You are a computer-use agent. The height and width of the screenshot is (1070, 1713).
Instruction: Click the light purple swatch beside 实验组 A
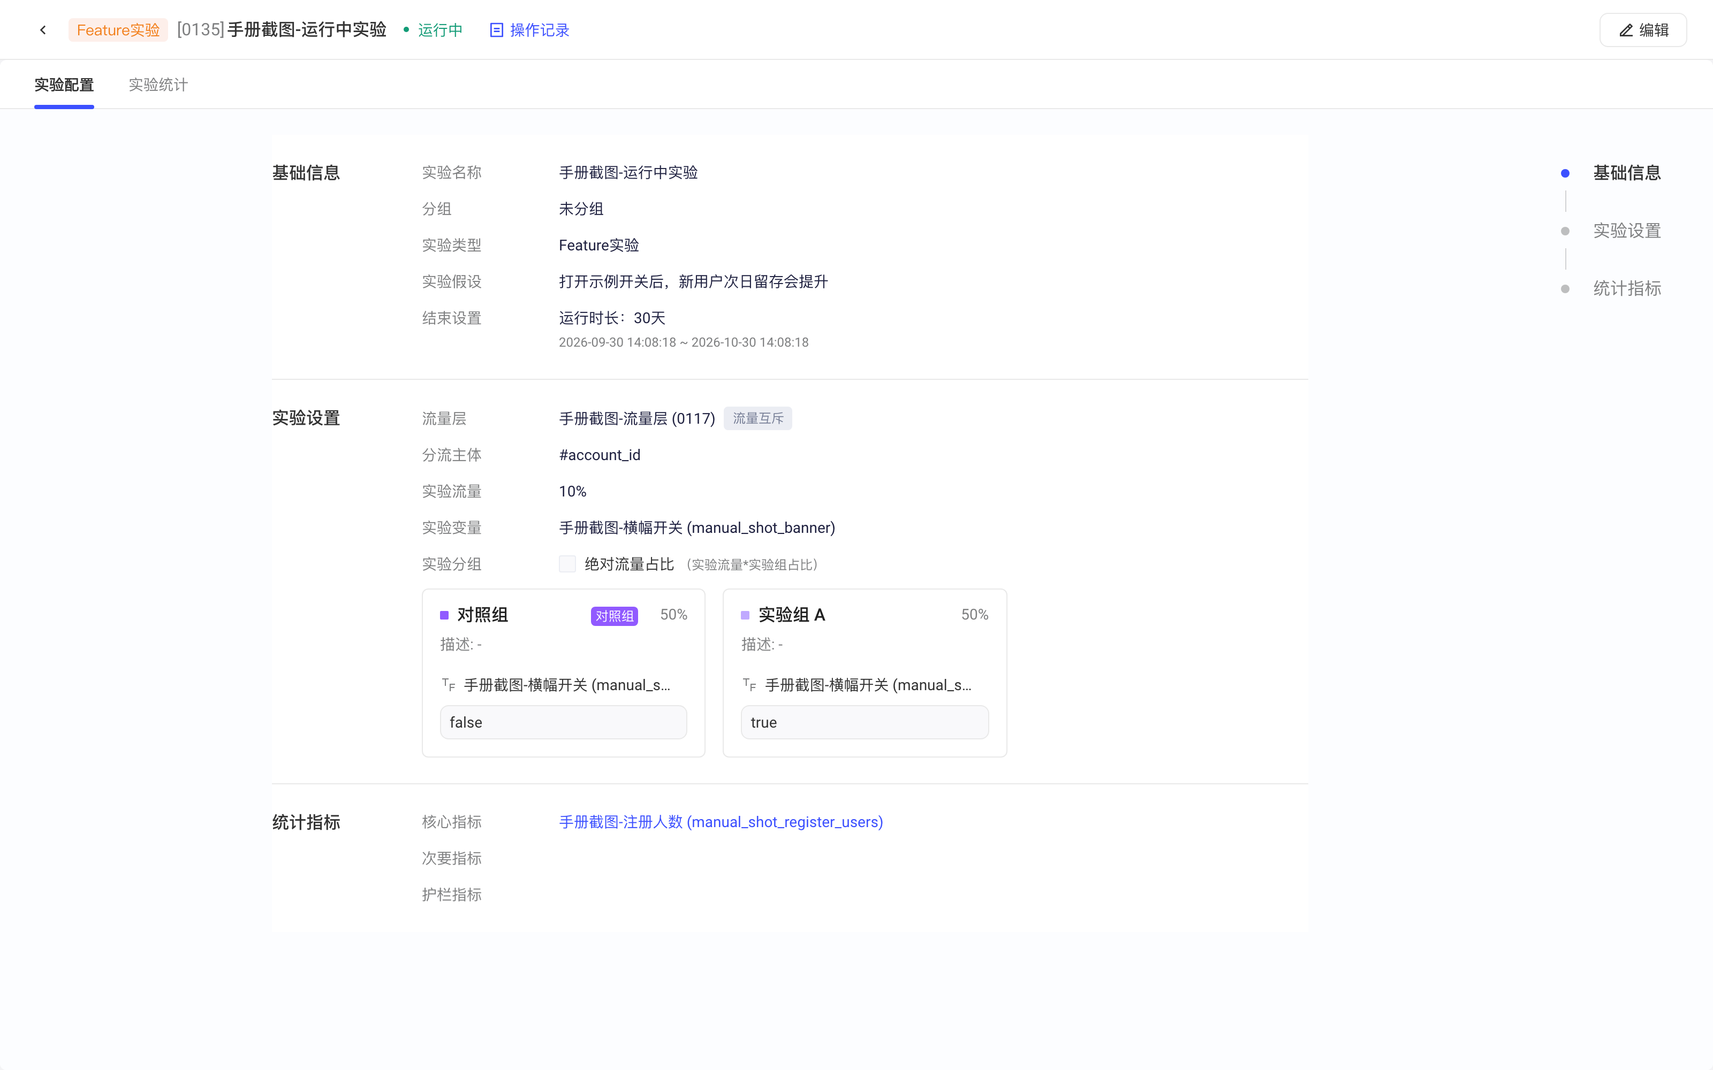tap(745, 615)
